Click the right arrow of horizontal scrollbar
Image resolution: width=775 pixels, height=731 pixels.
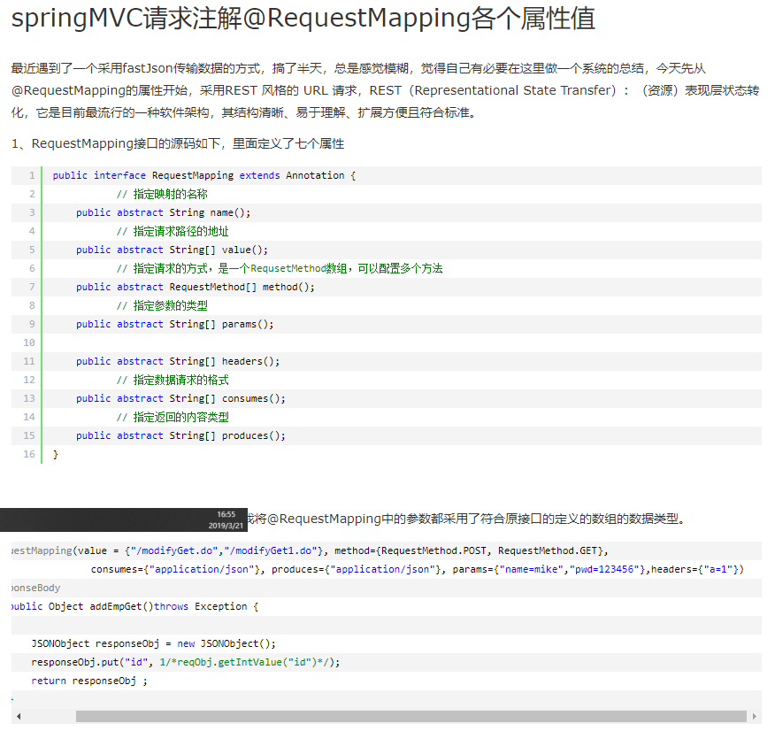pyautogui.click(x=755, y=716)
